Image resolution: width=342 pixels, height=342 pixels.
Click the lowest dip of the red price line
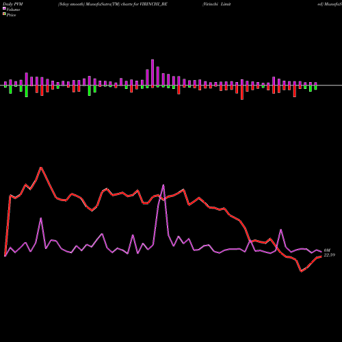301,272
